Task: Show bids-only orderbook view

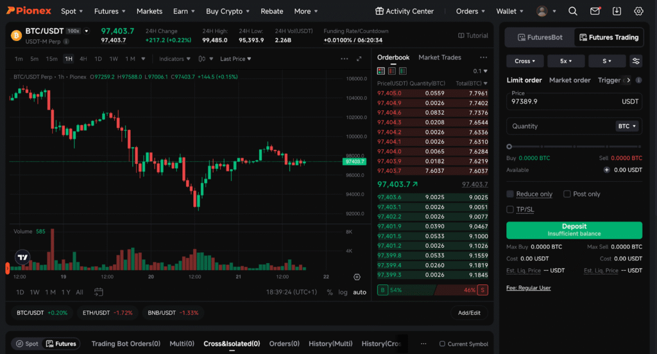Action: click(x=403, y=71)
